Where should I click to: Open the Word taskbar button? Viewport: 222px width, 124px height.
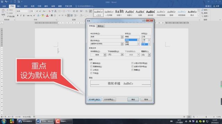(x=45, y=121)
